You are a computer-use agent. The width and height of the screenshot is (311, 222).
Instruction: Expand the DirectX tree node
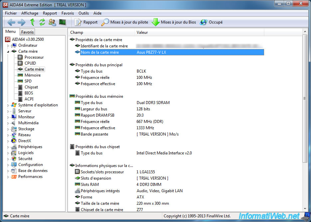tap(8, 141)
